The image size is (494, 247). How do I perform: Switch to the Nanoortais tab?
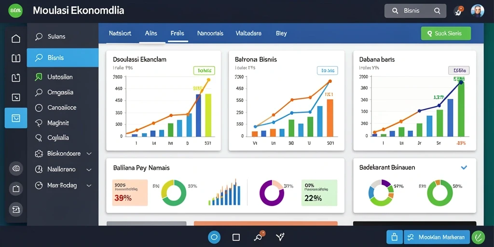(210, 33)
